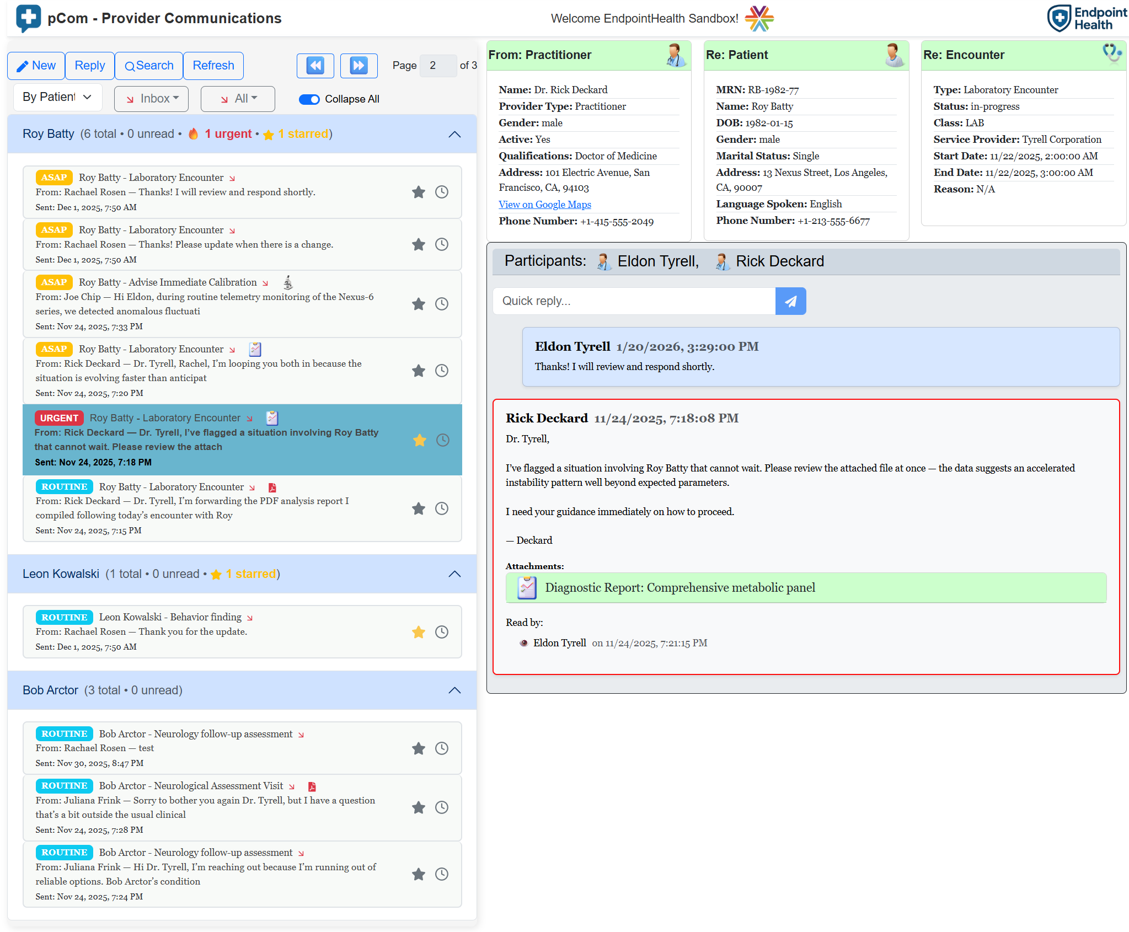Unstar the urgent Rick Deckard message
1129x932 pixels.
click(x=419, y=440)
